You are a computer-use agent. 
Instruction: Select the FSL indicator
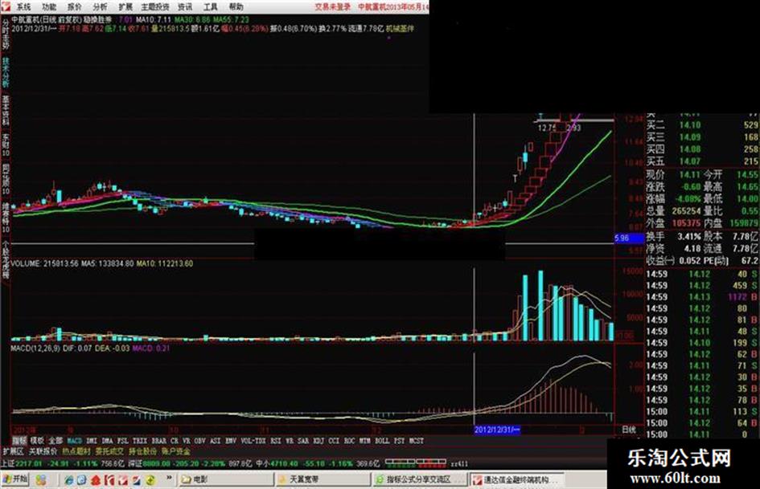click(123, 441)
